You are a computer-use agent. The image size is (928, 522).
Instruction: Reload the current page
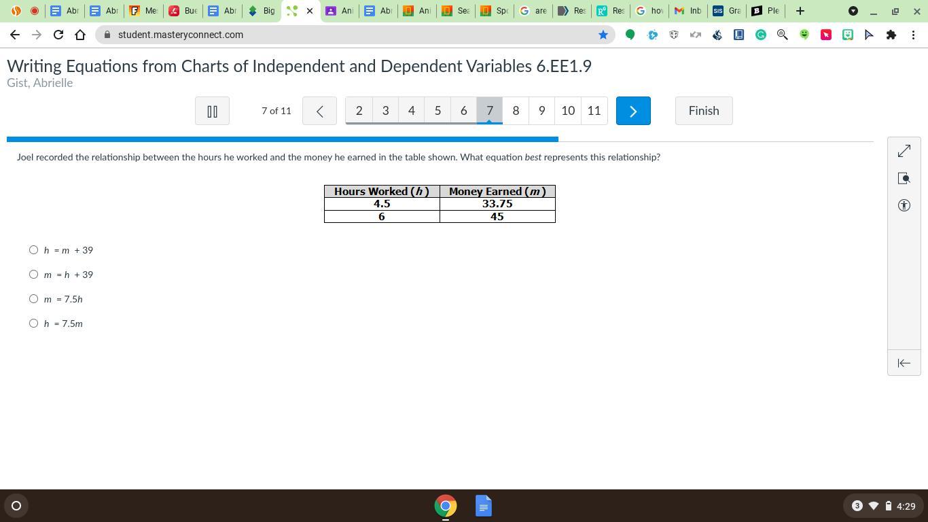point(58,35)
